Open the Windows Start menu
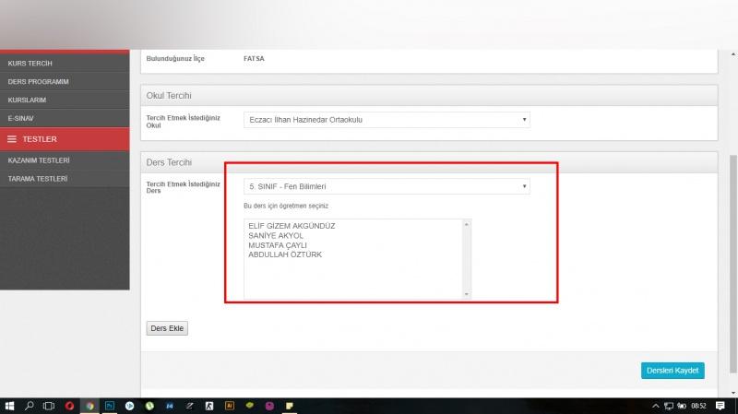 [9, 406]
